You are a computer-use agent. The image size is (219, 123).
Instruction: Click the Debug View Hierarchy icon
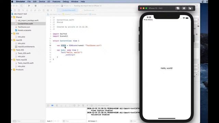click(x=74, y=106)
